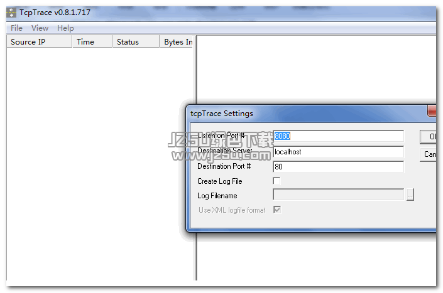Screen dimensions: 443x293
Task: Click the Log Filename text field
Action: click(339, 194)
